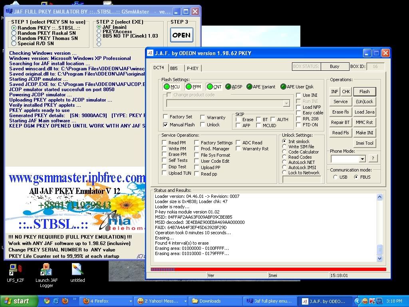This screenshot has height=307, width=409.
Task: Switch to the P-KEY tab
Action: (x=193, y=68)
